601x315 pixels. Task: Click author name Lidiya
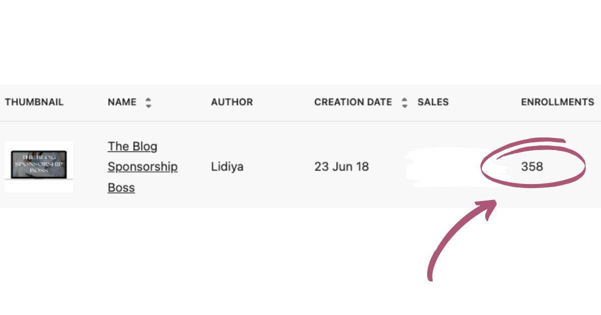click(x=227, y=167)
